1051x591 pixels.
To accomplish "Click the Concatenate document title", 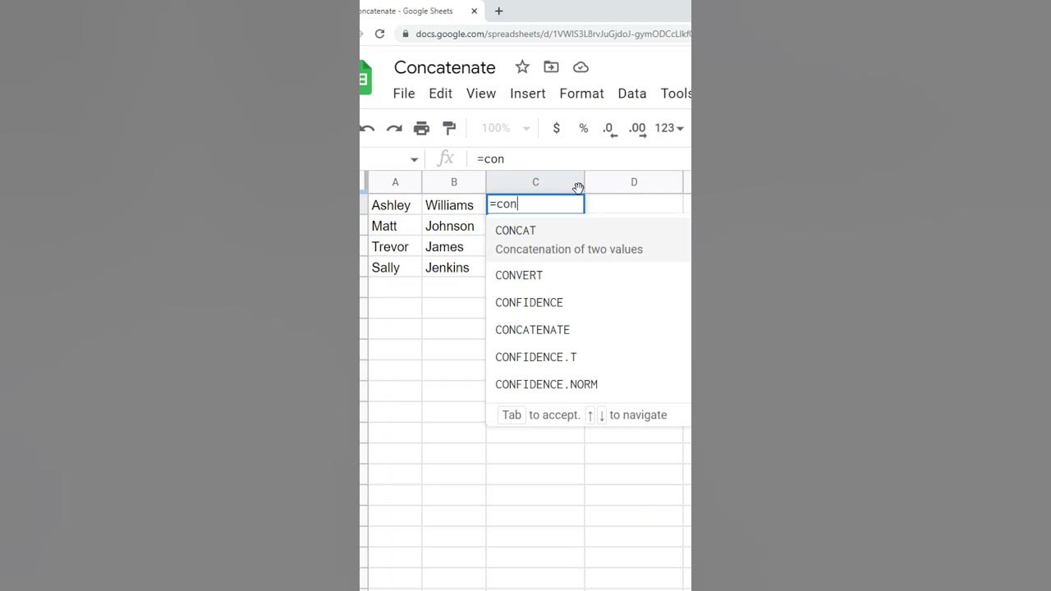I will pyautogui.click(x=444, y=67).
